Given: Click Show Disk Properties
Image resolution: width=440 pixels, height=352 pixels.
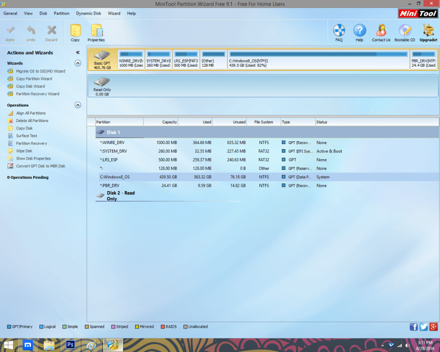Looking at the screenshot, I should 33,159.
